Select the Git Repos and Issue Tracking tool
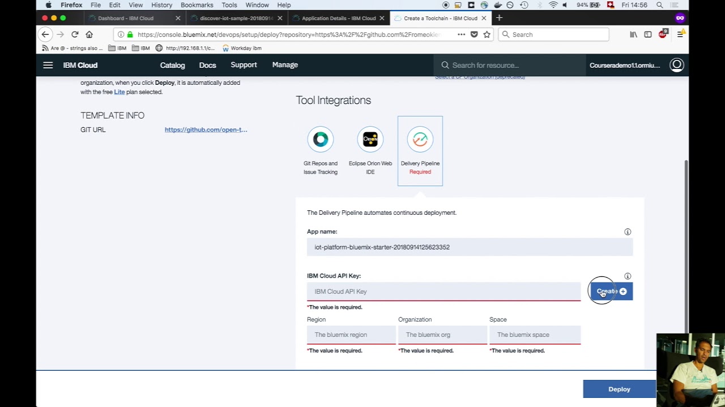Screen dimensions: 725x407 (x=321, y=151)
